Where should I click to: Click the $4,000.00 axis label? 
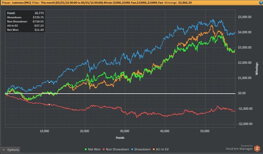click(245, 32)
